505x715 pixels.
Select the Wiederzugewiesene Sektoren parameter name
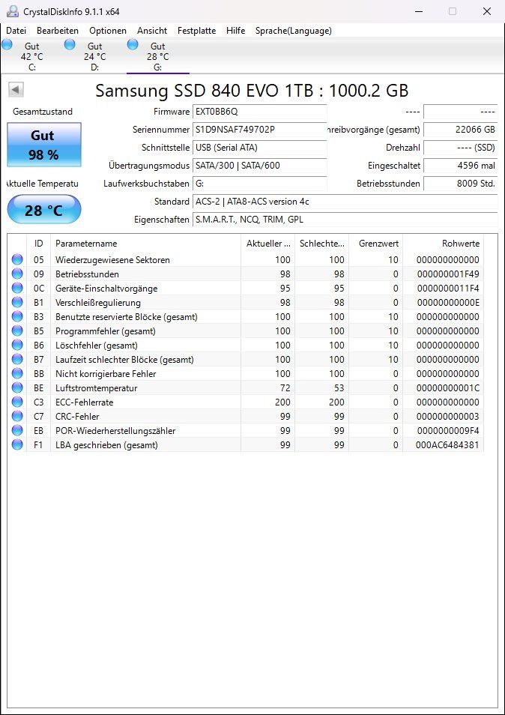[x=112, y=260]
